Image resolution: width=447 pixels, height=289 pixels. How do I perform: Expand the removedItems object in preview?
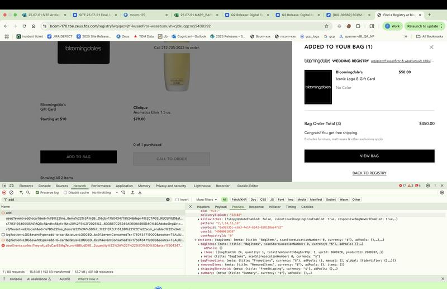(x=199, y=265)
